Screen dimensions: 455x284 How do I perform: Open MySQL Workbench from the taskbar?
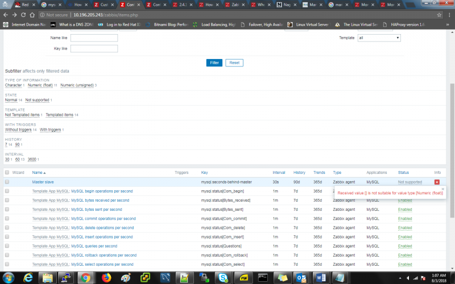click(x=165, y=278)
